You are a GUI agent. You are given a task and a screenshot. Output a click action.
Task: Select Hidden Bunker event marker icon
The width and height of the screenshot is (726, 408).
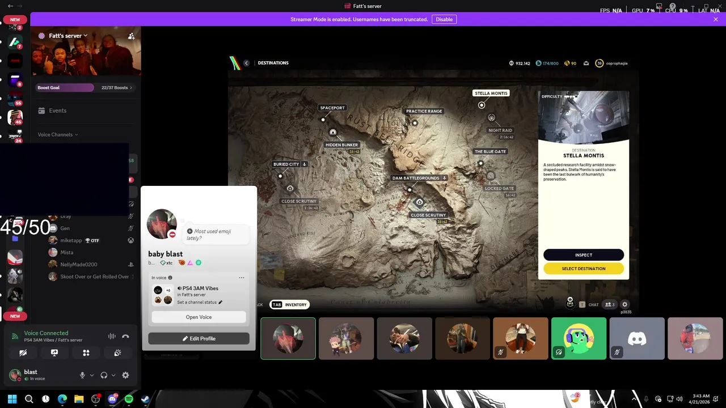333,133
